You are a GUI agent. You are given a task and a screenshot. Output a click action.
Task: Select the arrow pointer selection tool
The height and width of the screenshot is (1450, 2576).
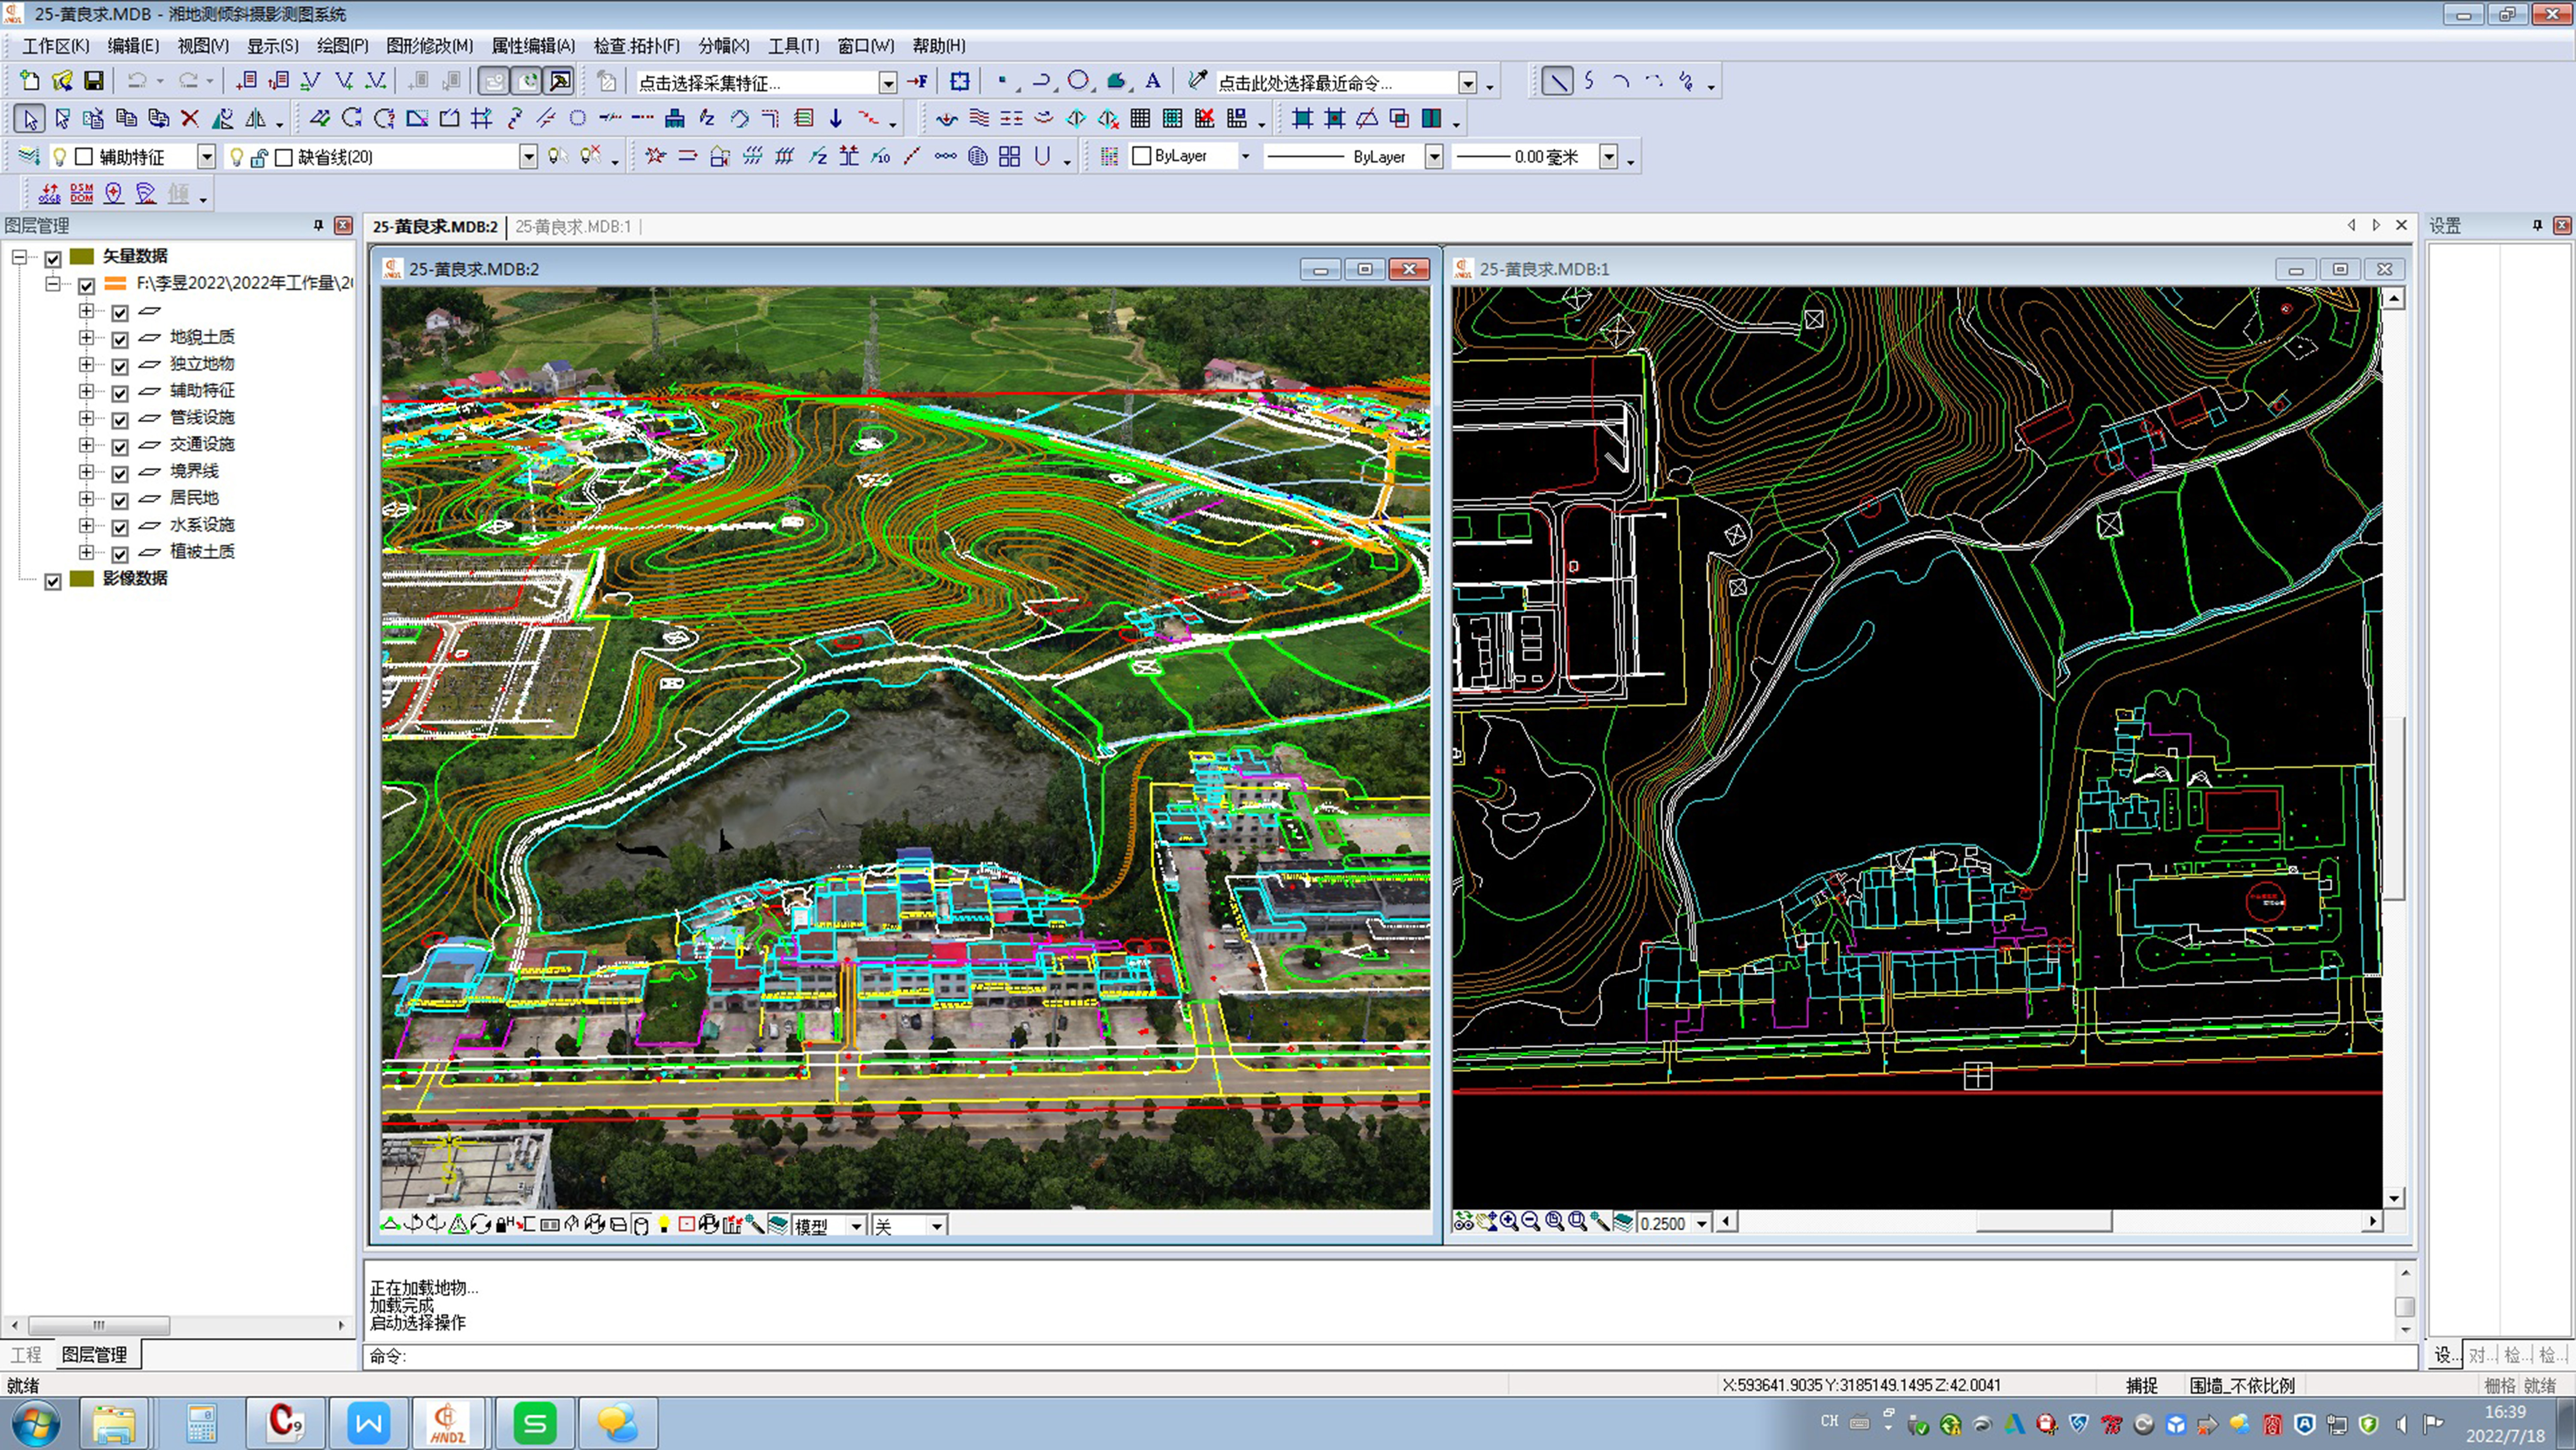point(30,119)
